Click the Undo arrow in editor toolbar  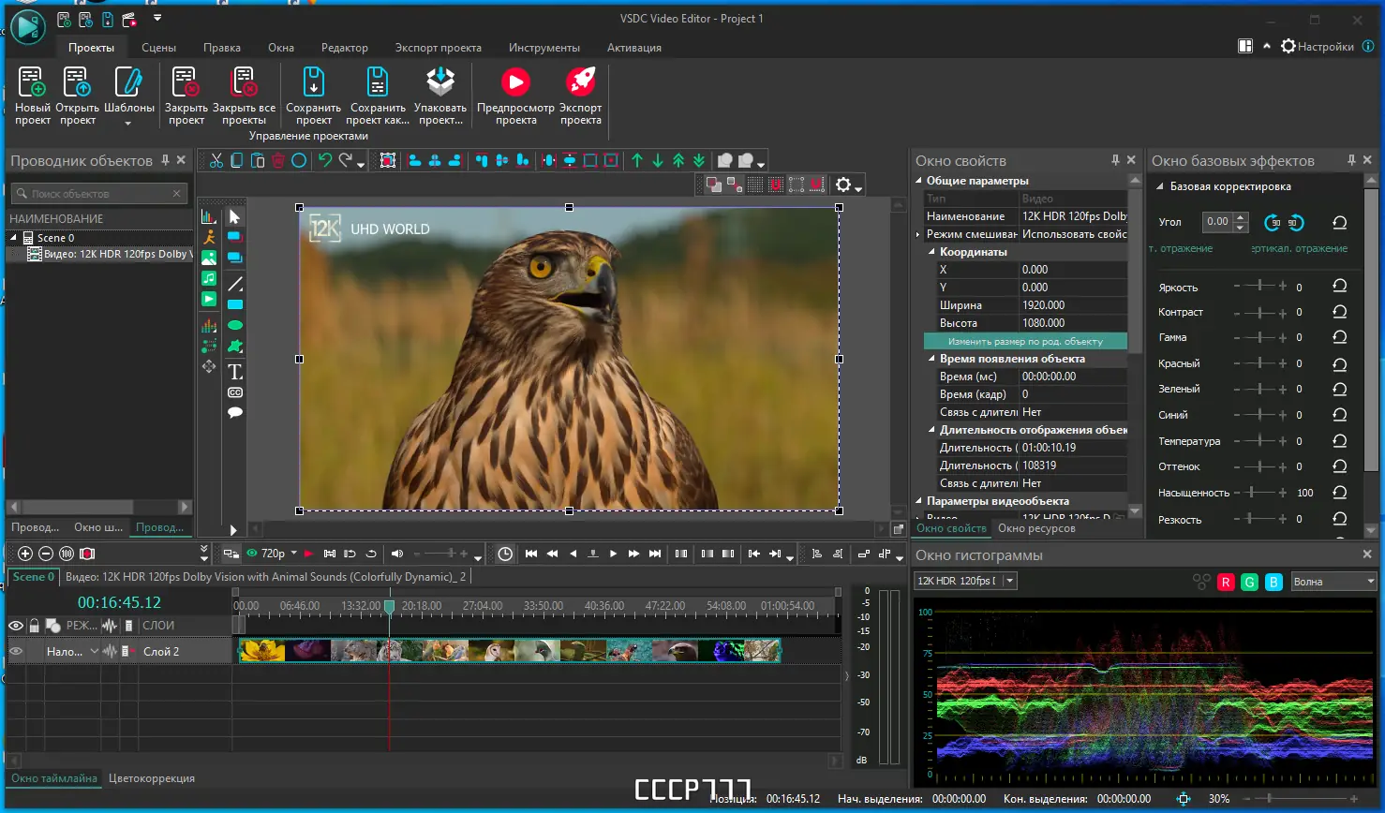pos(324,160)
